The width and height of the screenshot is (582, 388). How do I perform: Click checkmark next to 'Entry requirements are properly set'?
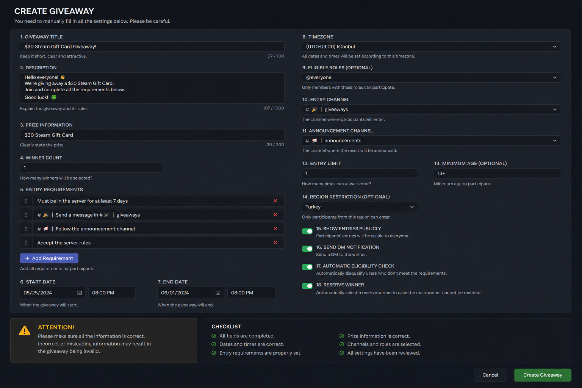point(214,353)
